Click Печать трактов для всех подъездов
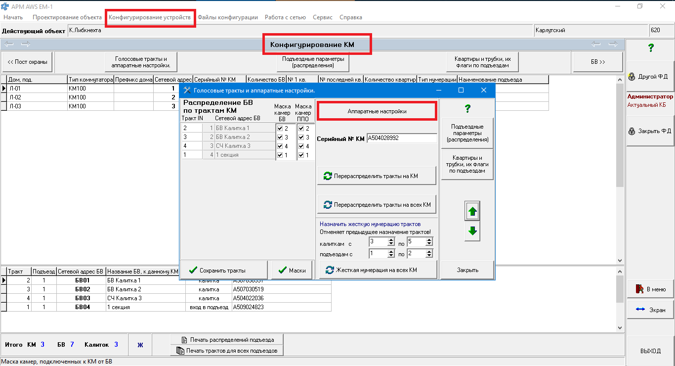The width and height of the screenshot is (675, 366). click(228, 351)
